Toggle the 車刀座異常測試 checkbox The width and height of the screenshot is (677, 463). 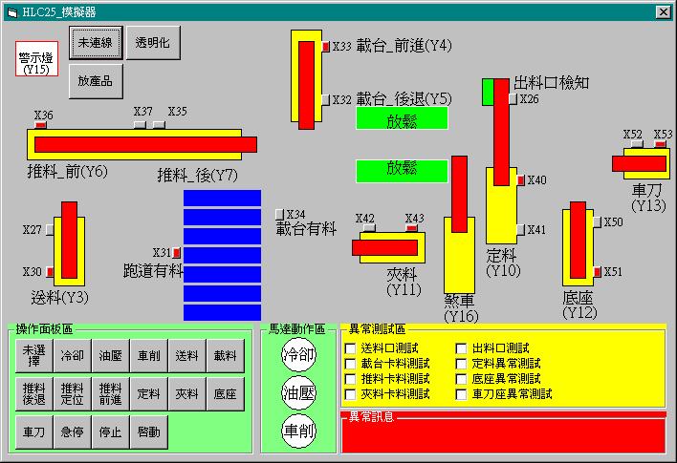pos(462,393)
